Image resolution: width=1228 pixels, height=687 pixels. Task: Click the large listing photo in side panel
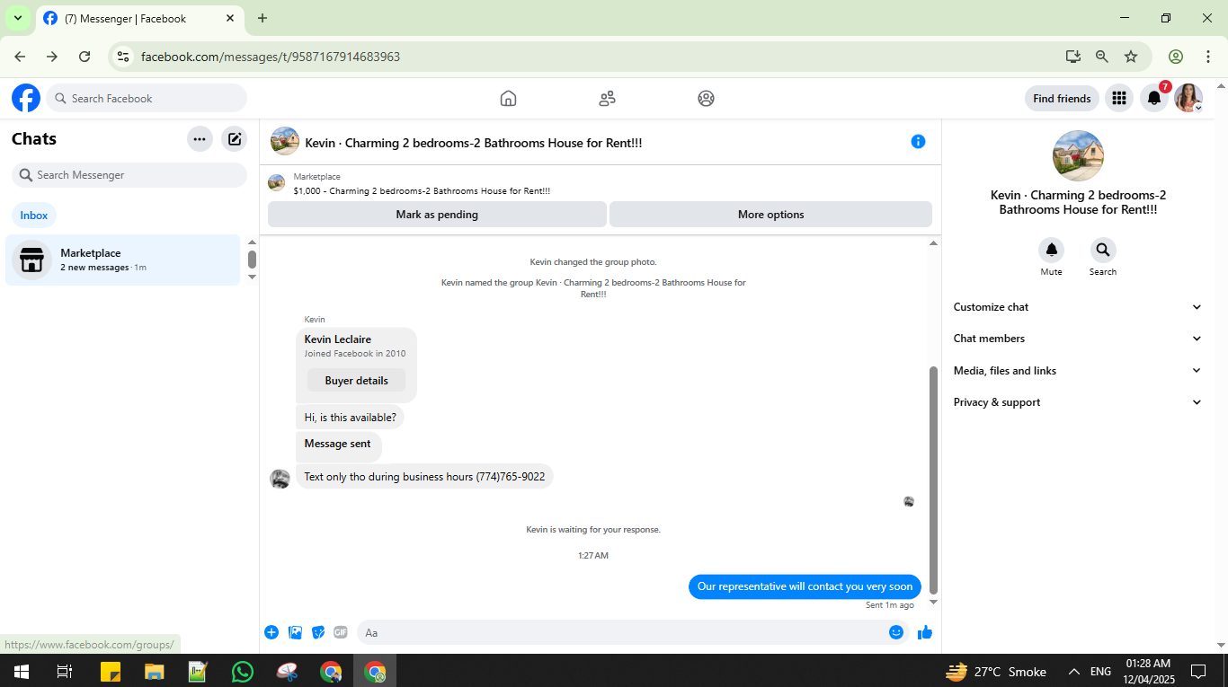pos(1078,156)
